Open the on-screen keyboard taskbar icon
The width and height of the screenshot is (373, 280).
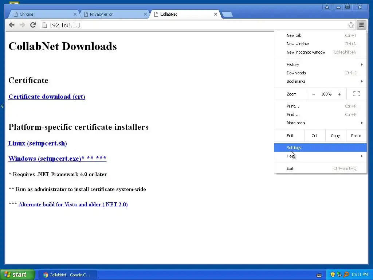tap(319, 275)
